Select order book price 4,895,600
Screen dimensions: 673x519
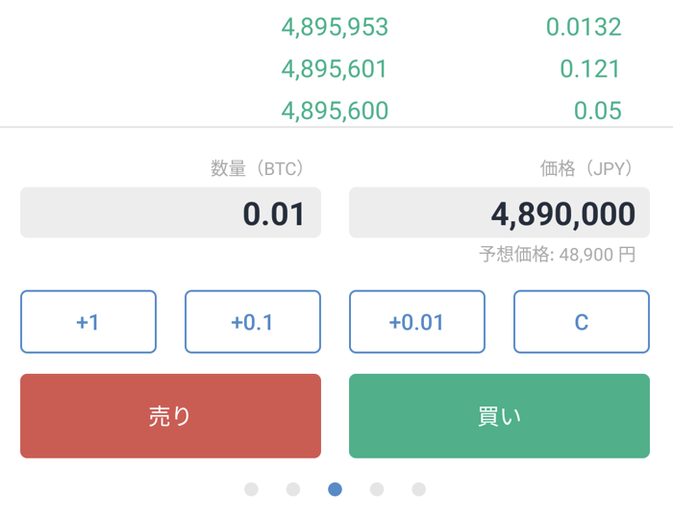click(x=335, y=111)
